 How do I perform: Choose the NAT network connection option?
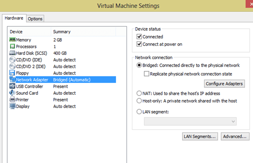coord(139,93)
